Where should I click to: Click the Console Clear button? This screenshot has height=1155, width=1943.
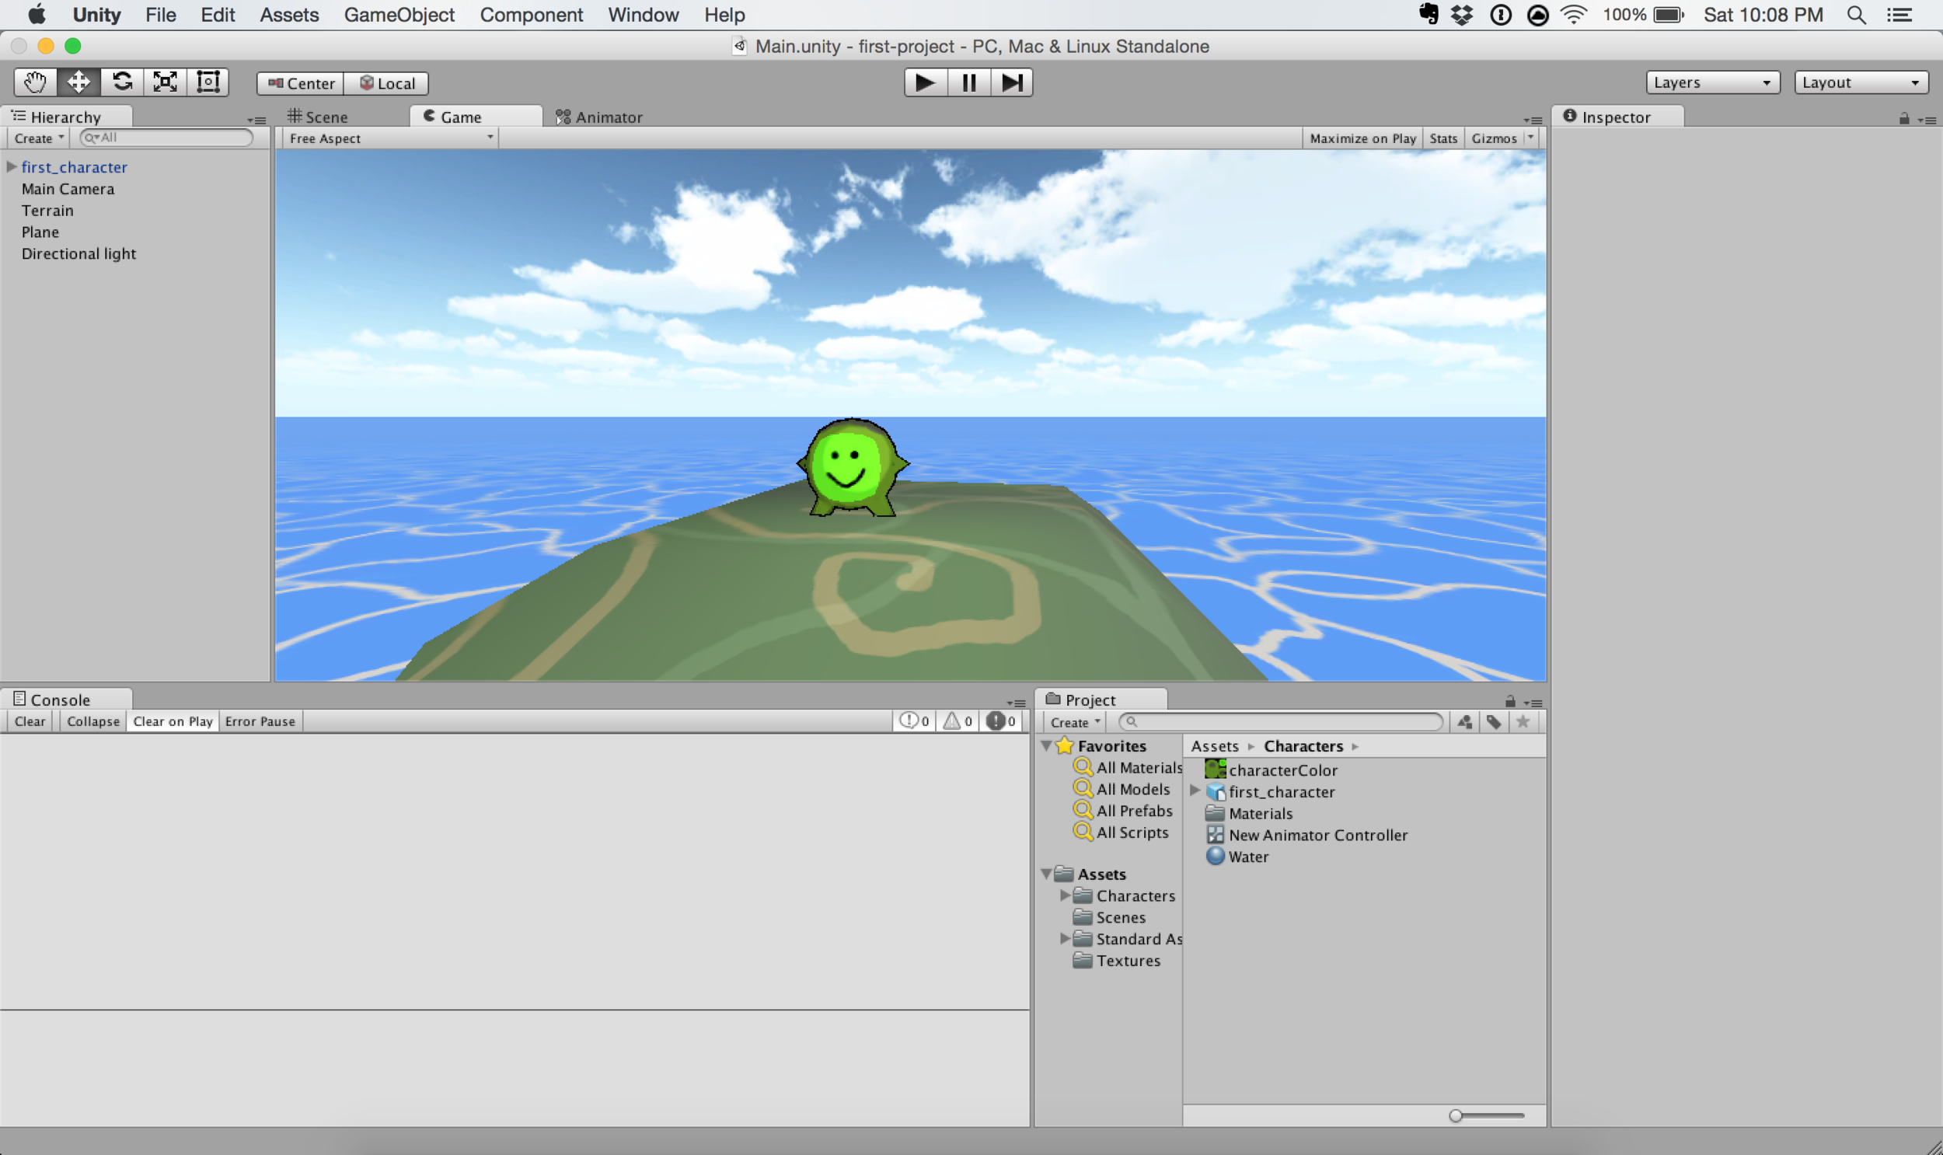pyautogui.click(x=30, y=721)
